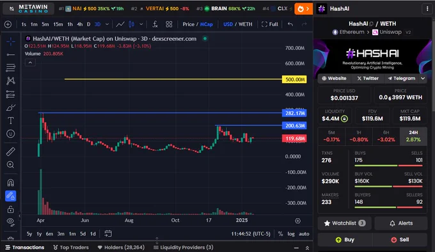435x252 pixels.
Task: Open the HashAI Twitter link
Action: point(368,79)
